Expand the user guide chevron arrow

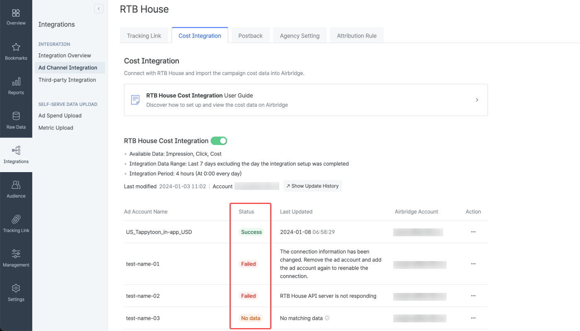pyautogui.click(x=477, y=100)
